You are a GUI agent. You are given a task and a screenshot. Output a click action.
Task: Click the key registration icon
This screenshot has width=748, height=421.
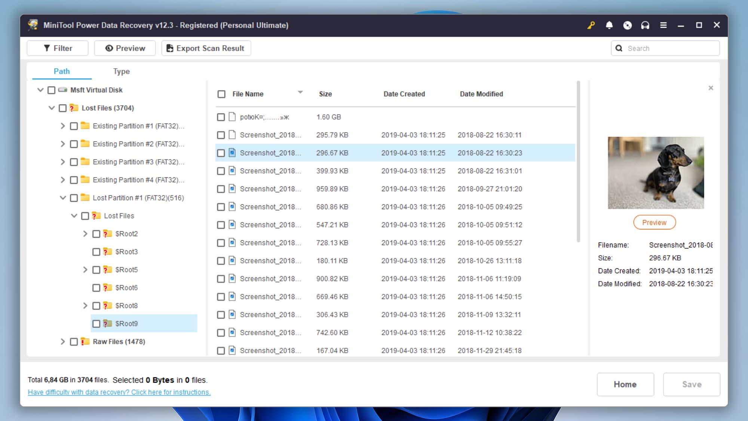click(591, 25)
